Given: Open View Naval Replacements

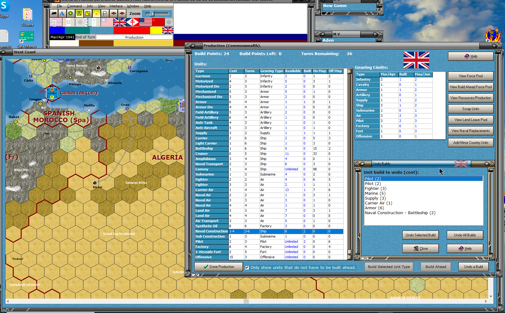Looking at the screenshot, I should pyautogui.click(x=471, y=131).
